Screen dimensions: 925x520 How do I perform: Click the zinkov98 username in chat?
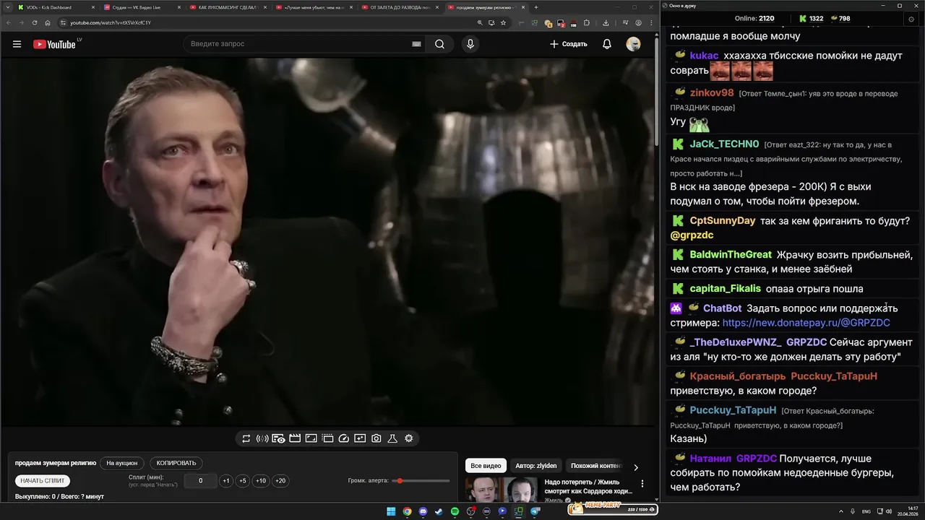pyautogui.click(x=712, y=93)
